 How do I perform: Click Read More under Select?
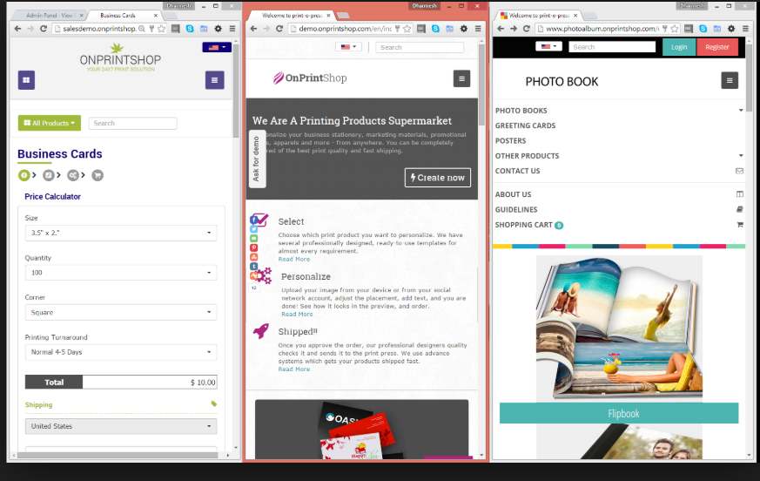[294, 259]
